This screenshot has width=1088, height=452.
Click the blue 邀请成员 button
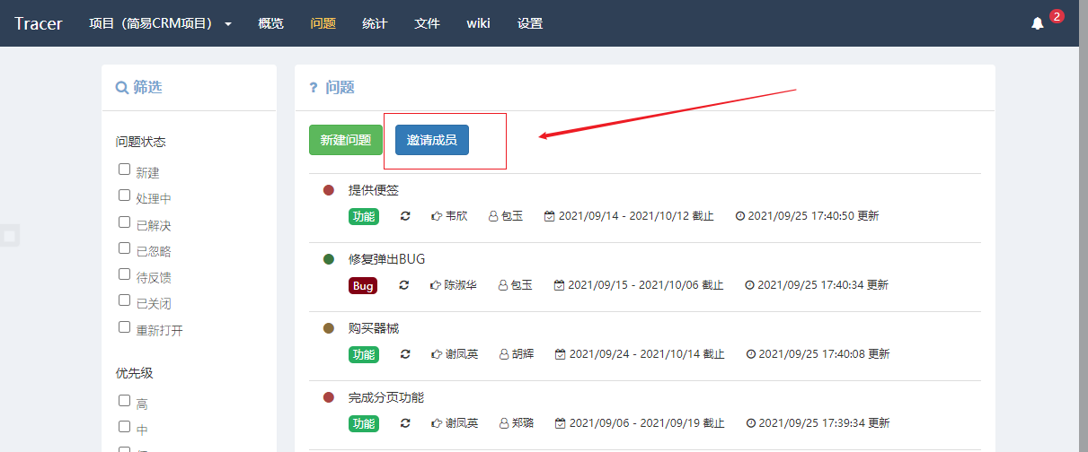tap(432, 140)
